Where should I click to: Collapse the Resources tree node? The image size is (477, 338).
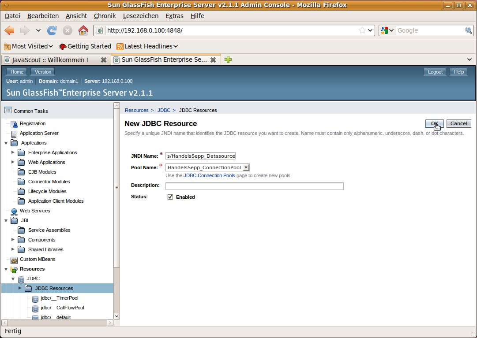[x=6, y=269]
